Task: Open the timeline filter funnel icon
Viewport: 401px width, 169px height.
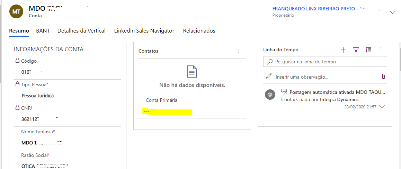Action: pyautogui.click(x=356, y=50)
